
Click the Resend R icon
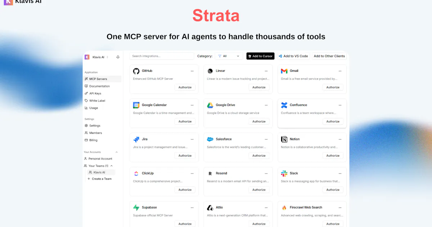[x=210, y=174]
